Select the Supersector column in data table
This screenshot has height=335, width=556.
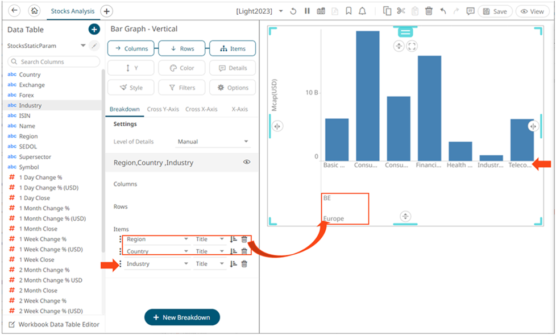pos(35,157)
